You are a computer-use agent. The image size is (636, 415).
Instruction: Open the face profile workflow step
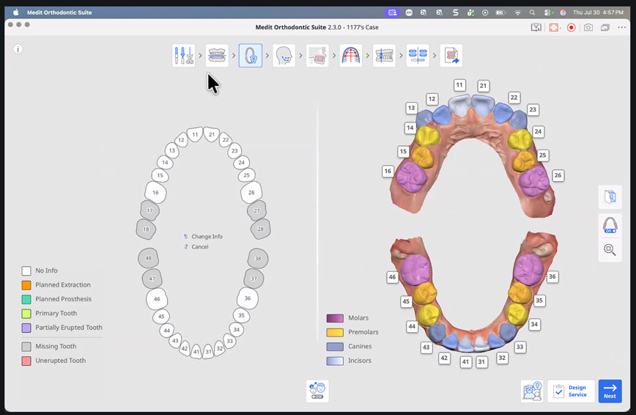click(x=284, y=55)
